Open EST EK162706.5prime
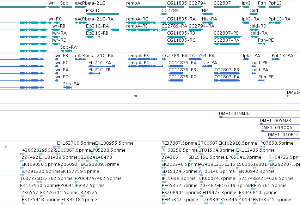This screenshot has width=300, height=205. [x=76, y=143]
